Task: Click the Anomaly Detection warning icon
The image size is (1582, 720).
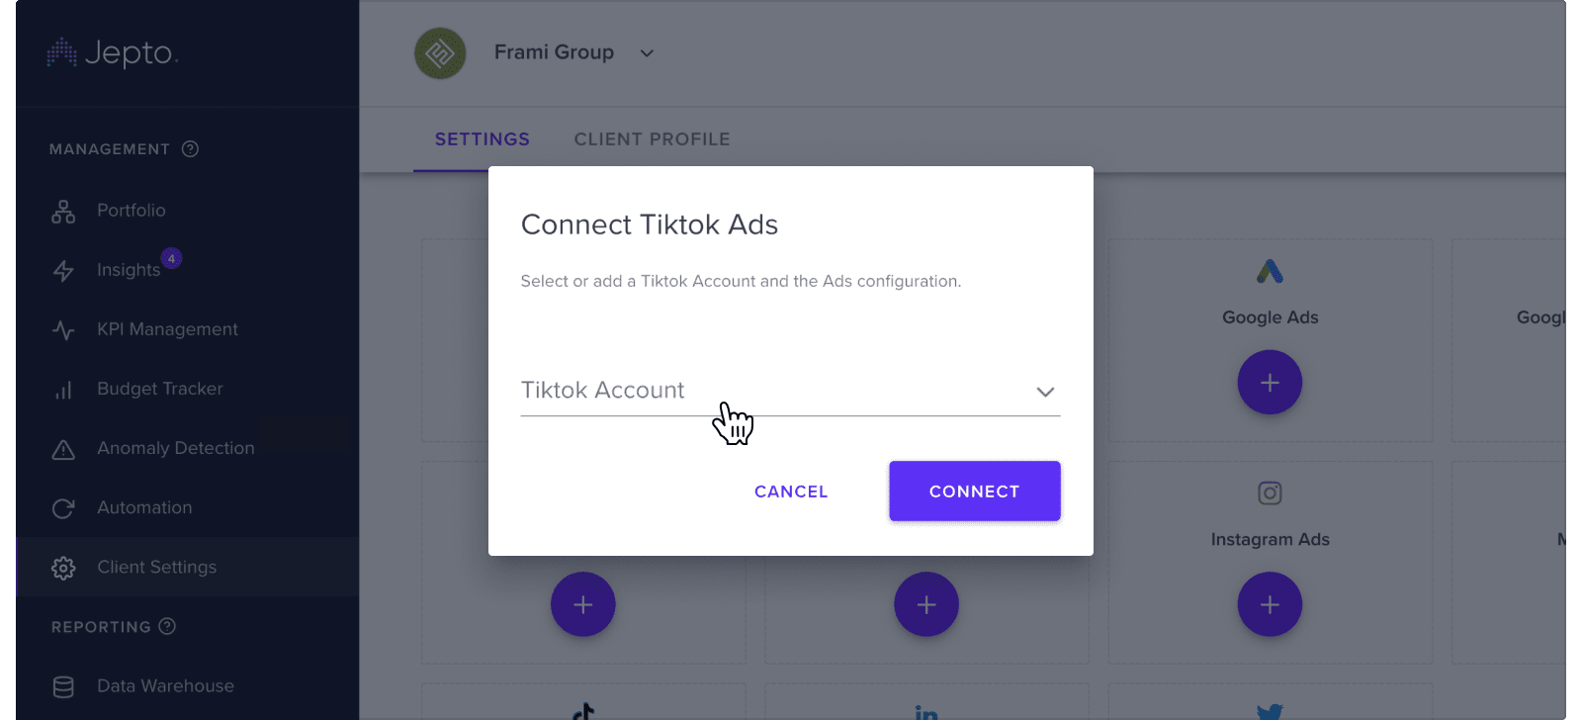Action: click(x=63, y=450)
